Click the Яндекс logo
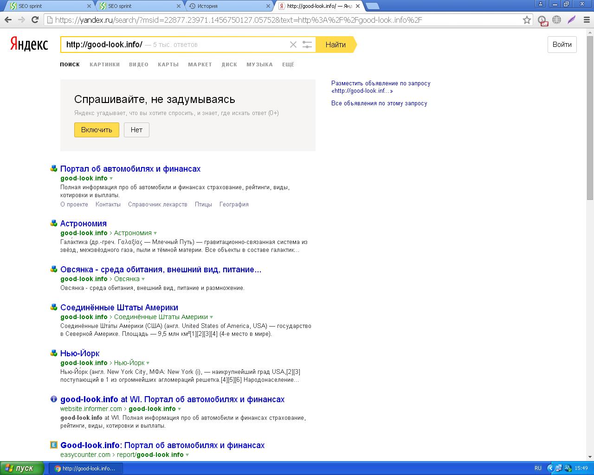Viewport: 594px width, 475px height. (29, 45)
